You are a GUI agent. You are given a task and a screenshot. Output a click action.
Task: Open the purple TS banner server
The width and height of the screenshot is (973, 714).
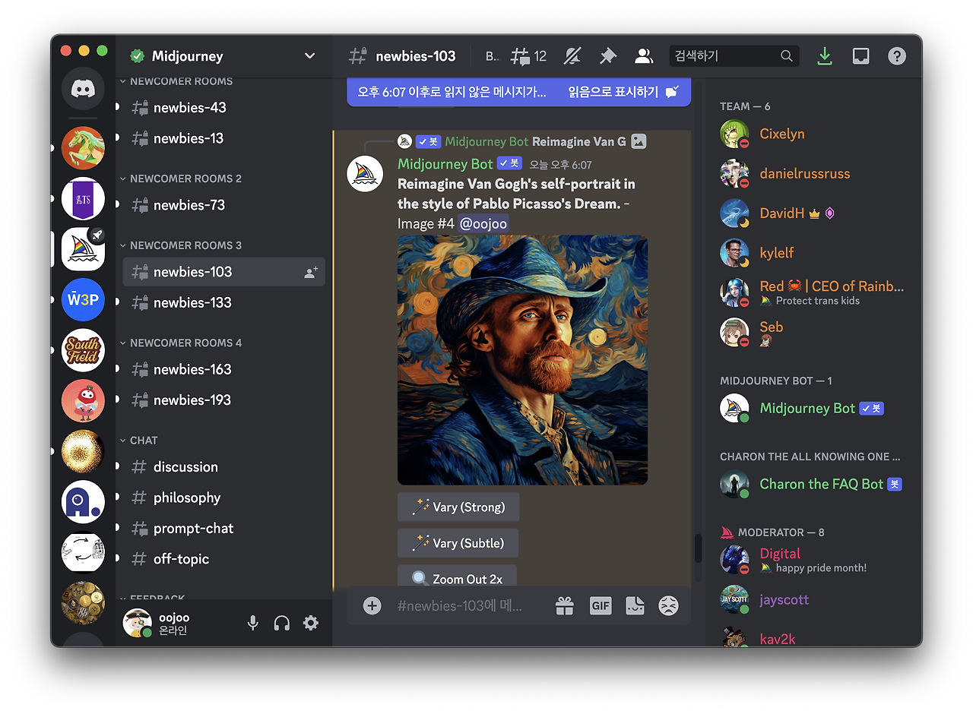pyautogui.click(x=83, y=199)
